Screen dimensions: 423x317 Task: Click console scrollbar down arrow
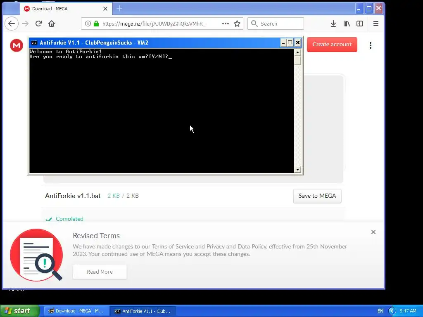[x=297, y=170]
